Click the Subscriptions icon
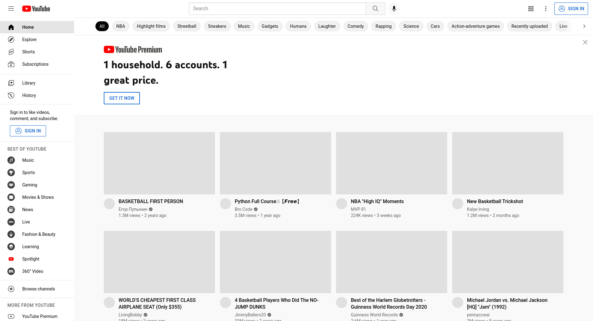This screenshot has height=321, width=593. tap(11, 64)
